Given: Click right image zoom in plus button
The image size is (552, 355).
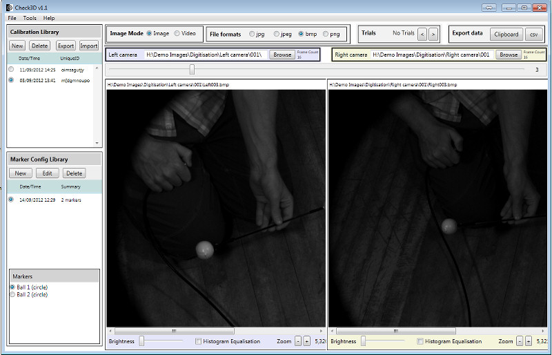Looking at the screenshot, I should click(x=529, y=341).
